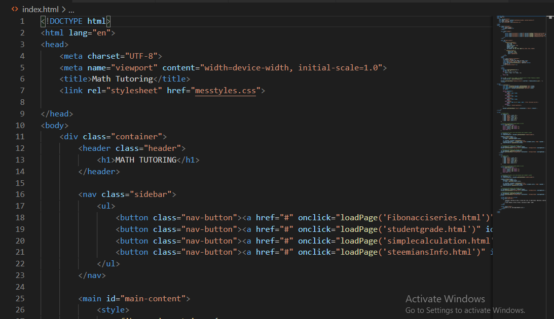Click the Math Tutoring title text

[122, 79]
